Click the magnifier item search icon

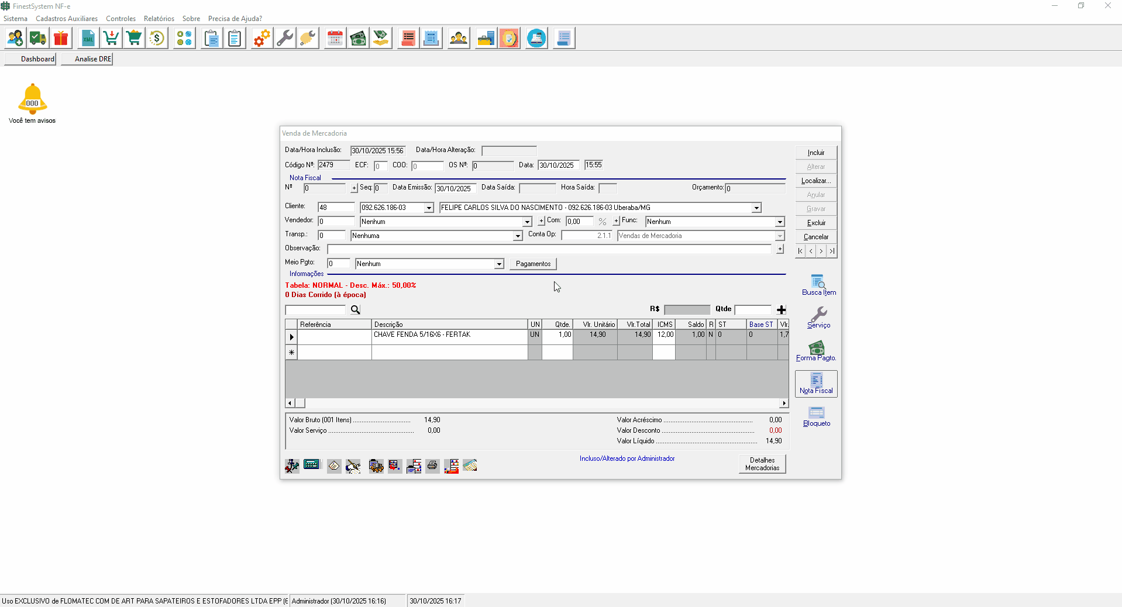tap(355, 310)
